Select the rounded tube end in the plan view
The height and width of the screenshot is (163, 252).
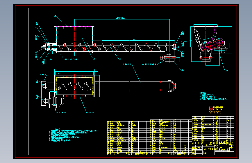point(172,86)
